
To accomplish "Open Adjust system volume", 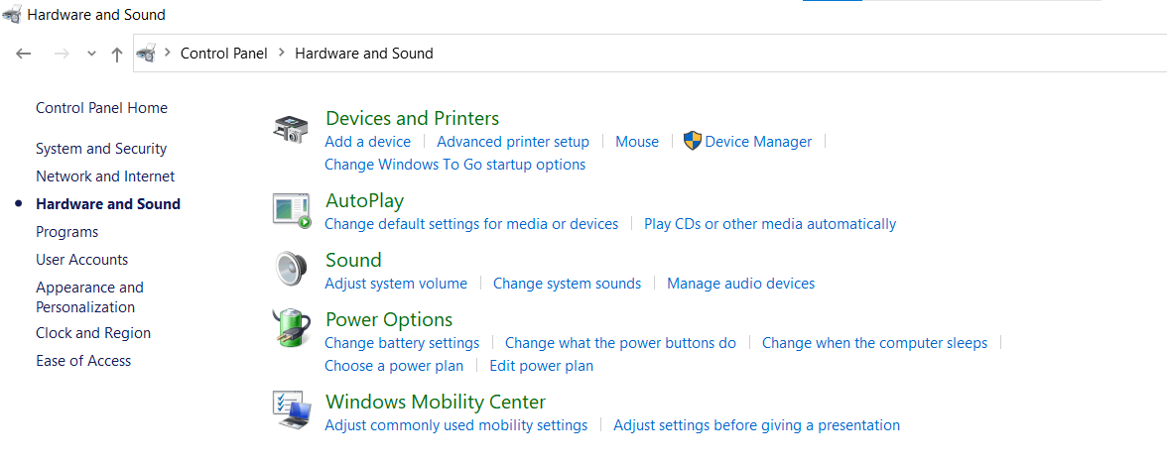I will pos(396,284).
